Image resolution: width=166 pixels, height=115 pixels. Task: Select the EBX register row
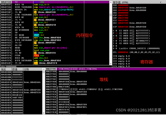121,13
